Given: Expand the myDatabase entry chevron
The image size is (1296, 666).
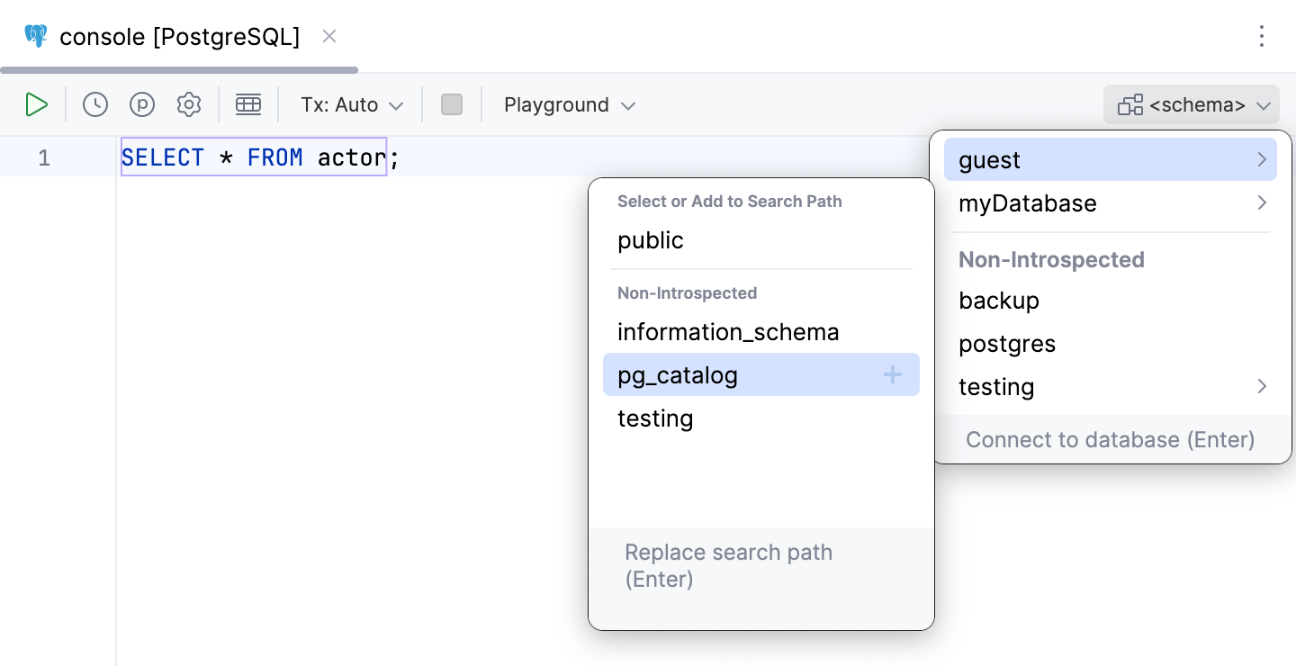Looking at the screenshot, I should click(x=1262, y=203).
